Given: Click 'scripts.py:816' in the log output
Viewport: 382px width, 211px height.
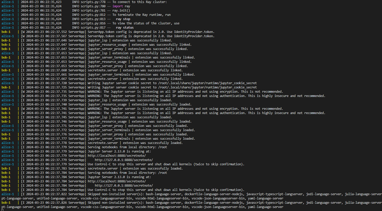Looking at the screenshot, I should tap(92, 23).
